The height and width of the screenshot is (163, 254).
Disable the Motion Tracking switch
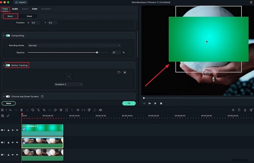pyautogui.click(x=8, y=65)
